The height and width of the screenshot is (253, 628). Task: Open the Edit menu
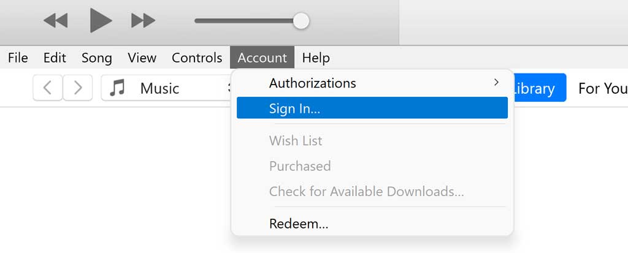pyautogui.click(x=55, y=58)
